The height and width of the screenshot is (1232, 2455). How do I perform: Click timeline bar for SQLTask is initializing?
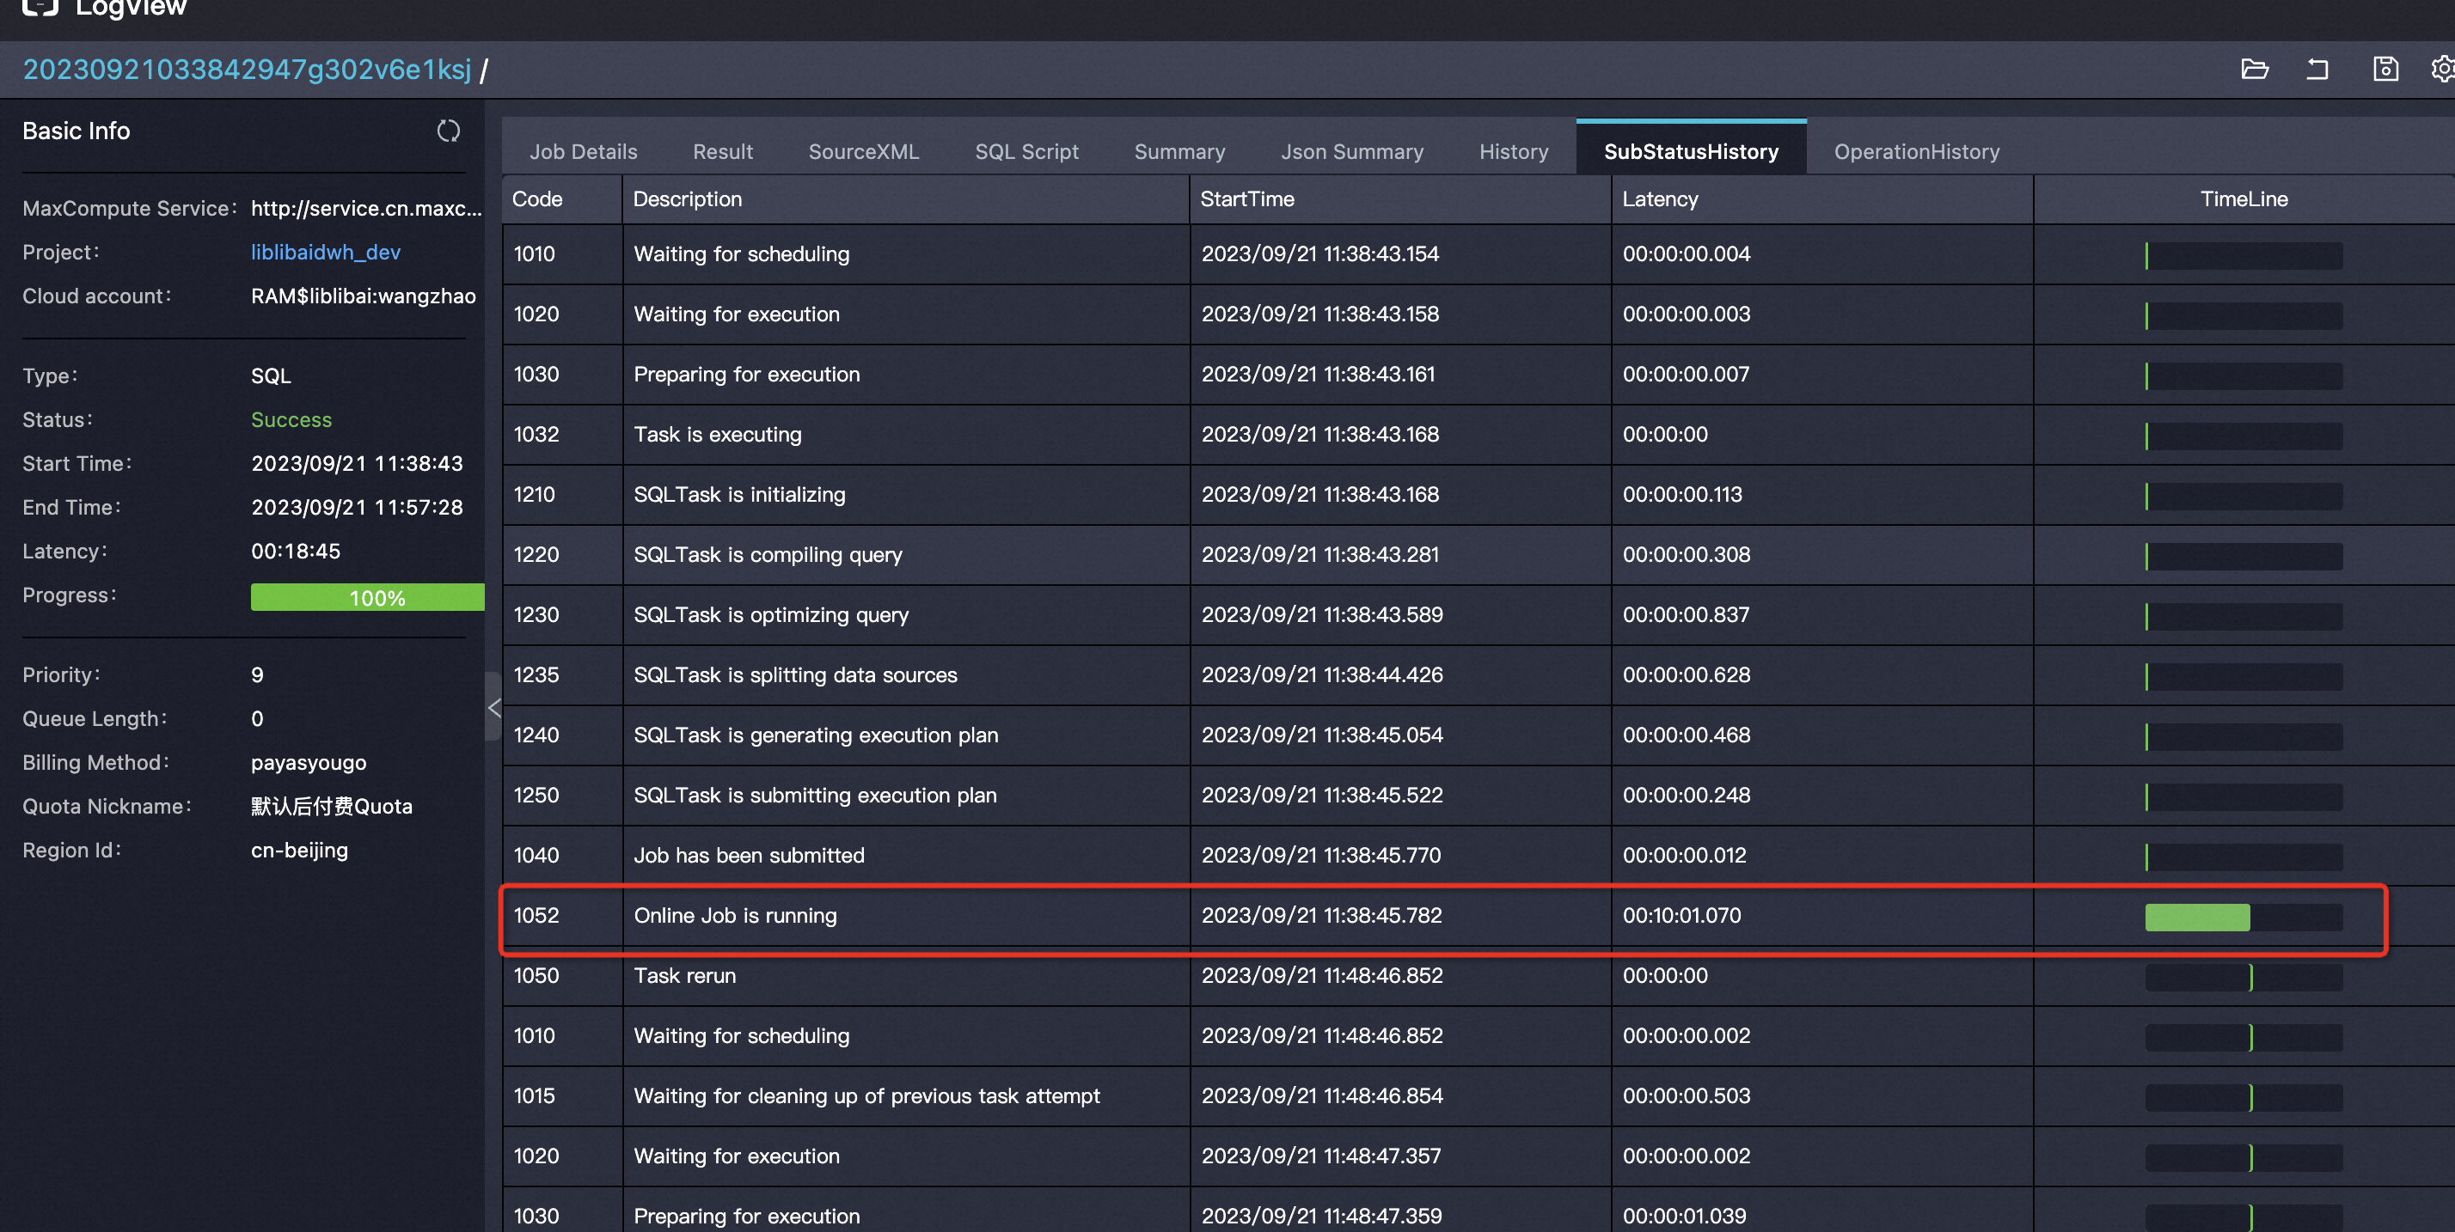coord(2244,496)
